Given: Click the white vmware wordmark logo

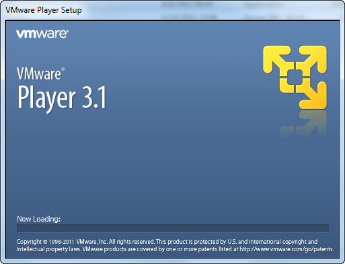Looking at the screenshot, I should tap(42, 34).
